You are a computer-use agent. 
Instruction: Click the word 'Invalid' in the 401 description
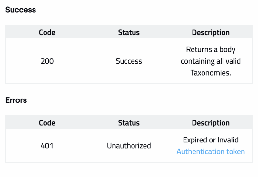point(228,140)
